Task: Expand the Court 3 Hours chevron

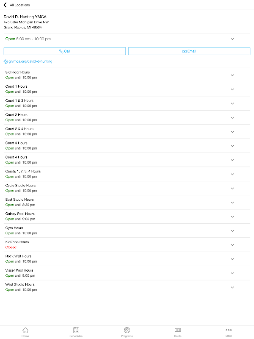Action: [232, 146]
